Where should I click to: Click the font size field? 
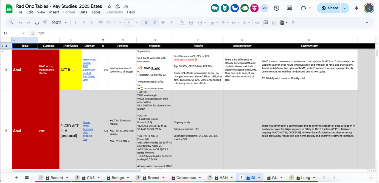coord(129,22)
